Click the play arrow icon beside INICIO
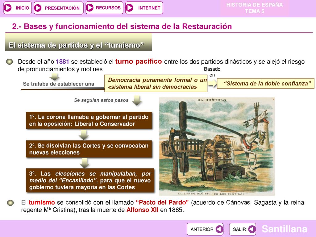316x237 pixels. tap(8, 8)
